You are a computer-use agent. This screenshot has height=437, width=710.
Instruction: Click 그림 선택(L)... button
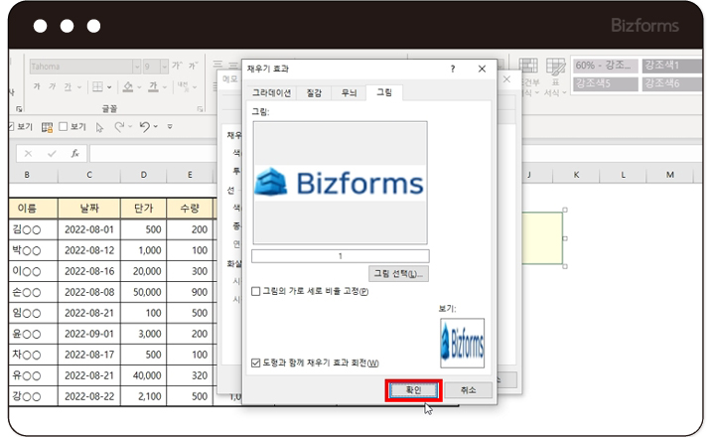(x=398, y=274)
